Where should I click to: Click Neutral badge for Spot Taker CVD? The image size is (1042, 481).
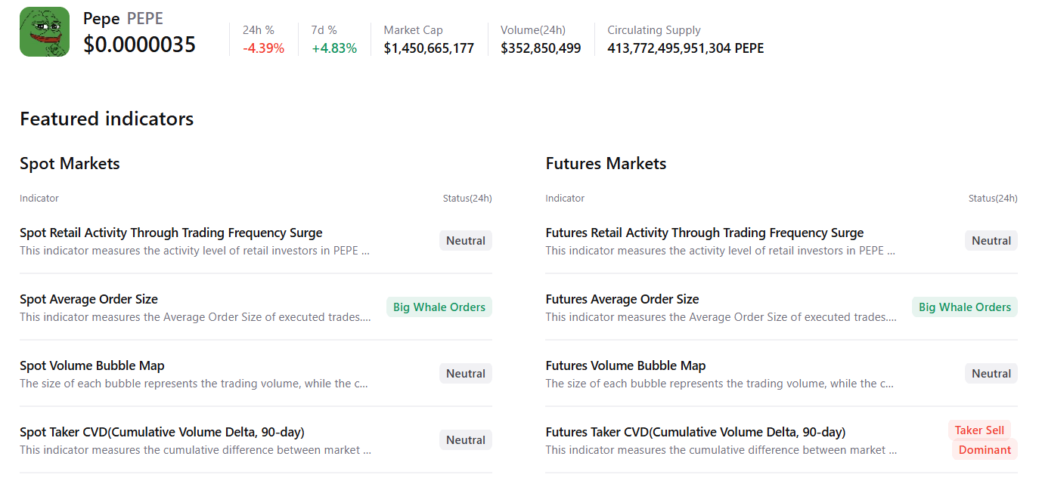pyautogui.click(x=466, y=440)
